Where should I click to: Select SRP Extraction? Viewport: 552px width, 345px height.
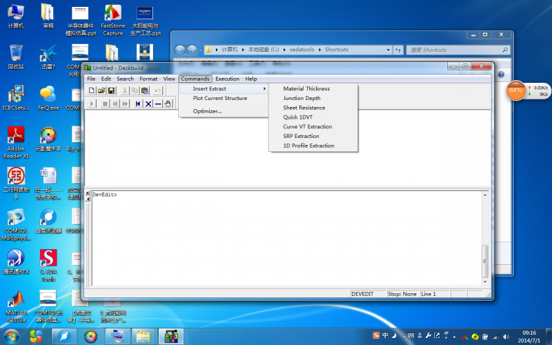(313, 136)
